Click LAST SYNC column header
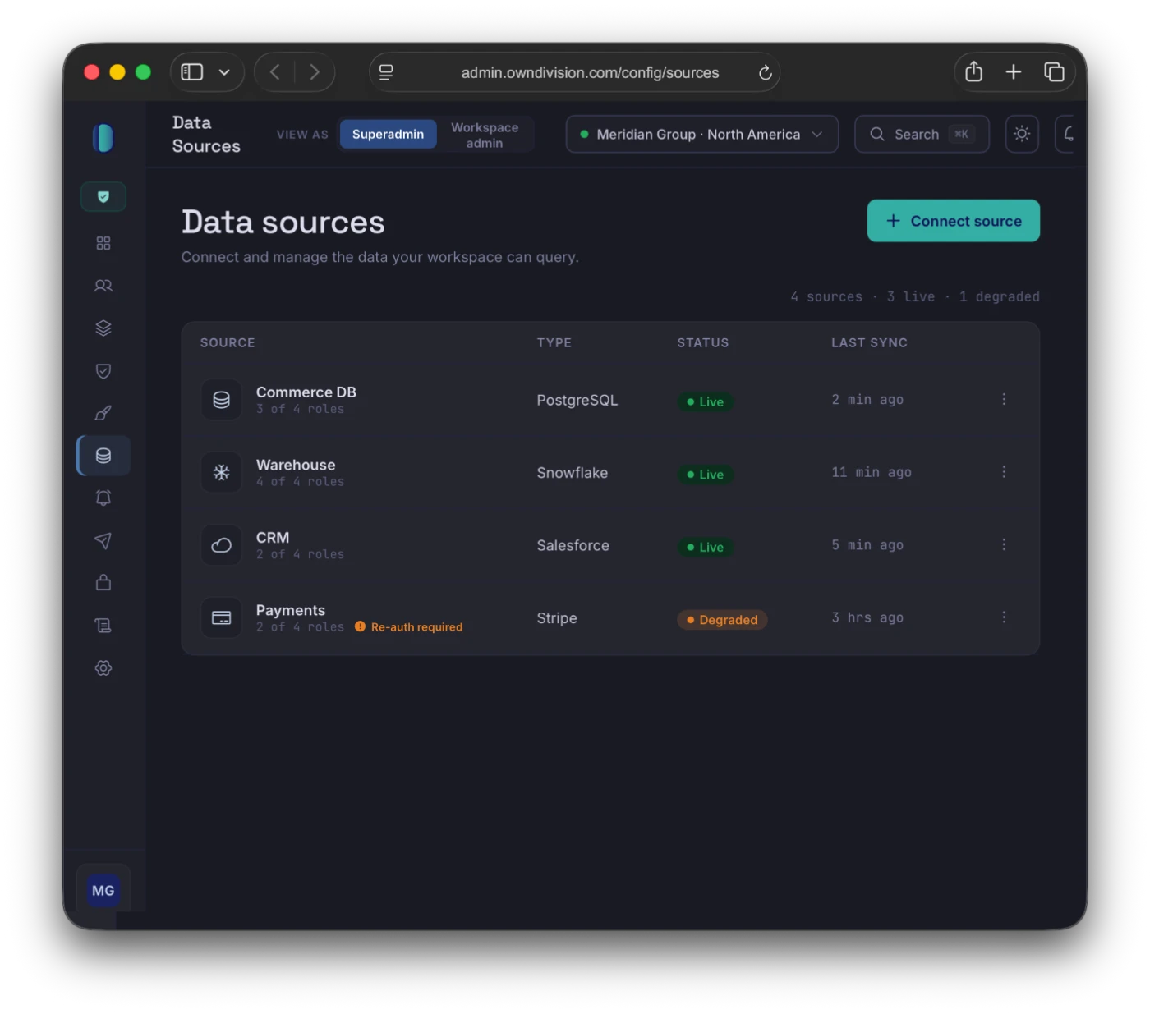Viewport: 1150px width, 1014px height. coord(869,343)
